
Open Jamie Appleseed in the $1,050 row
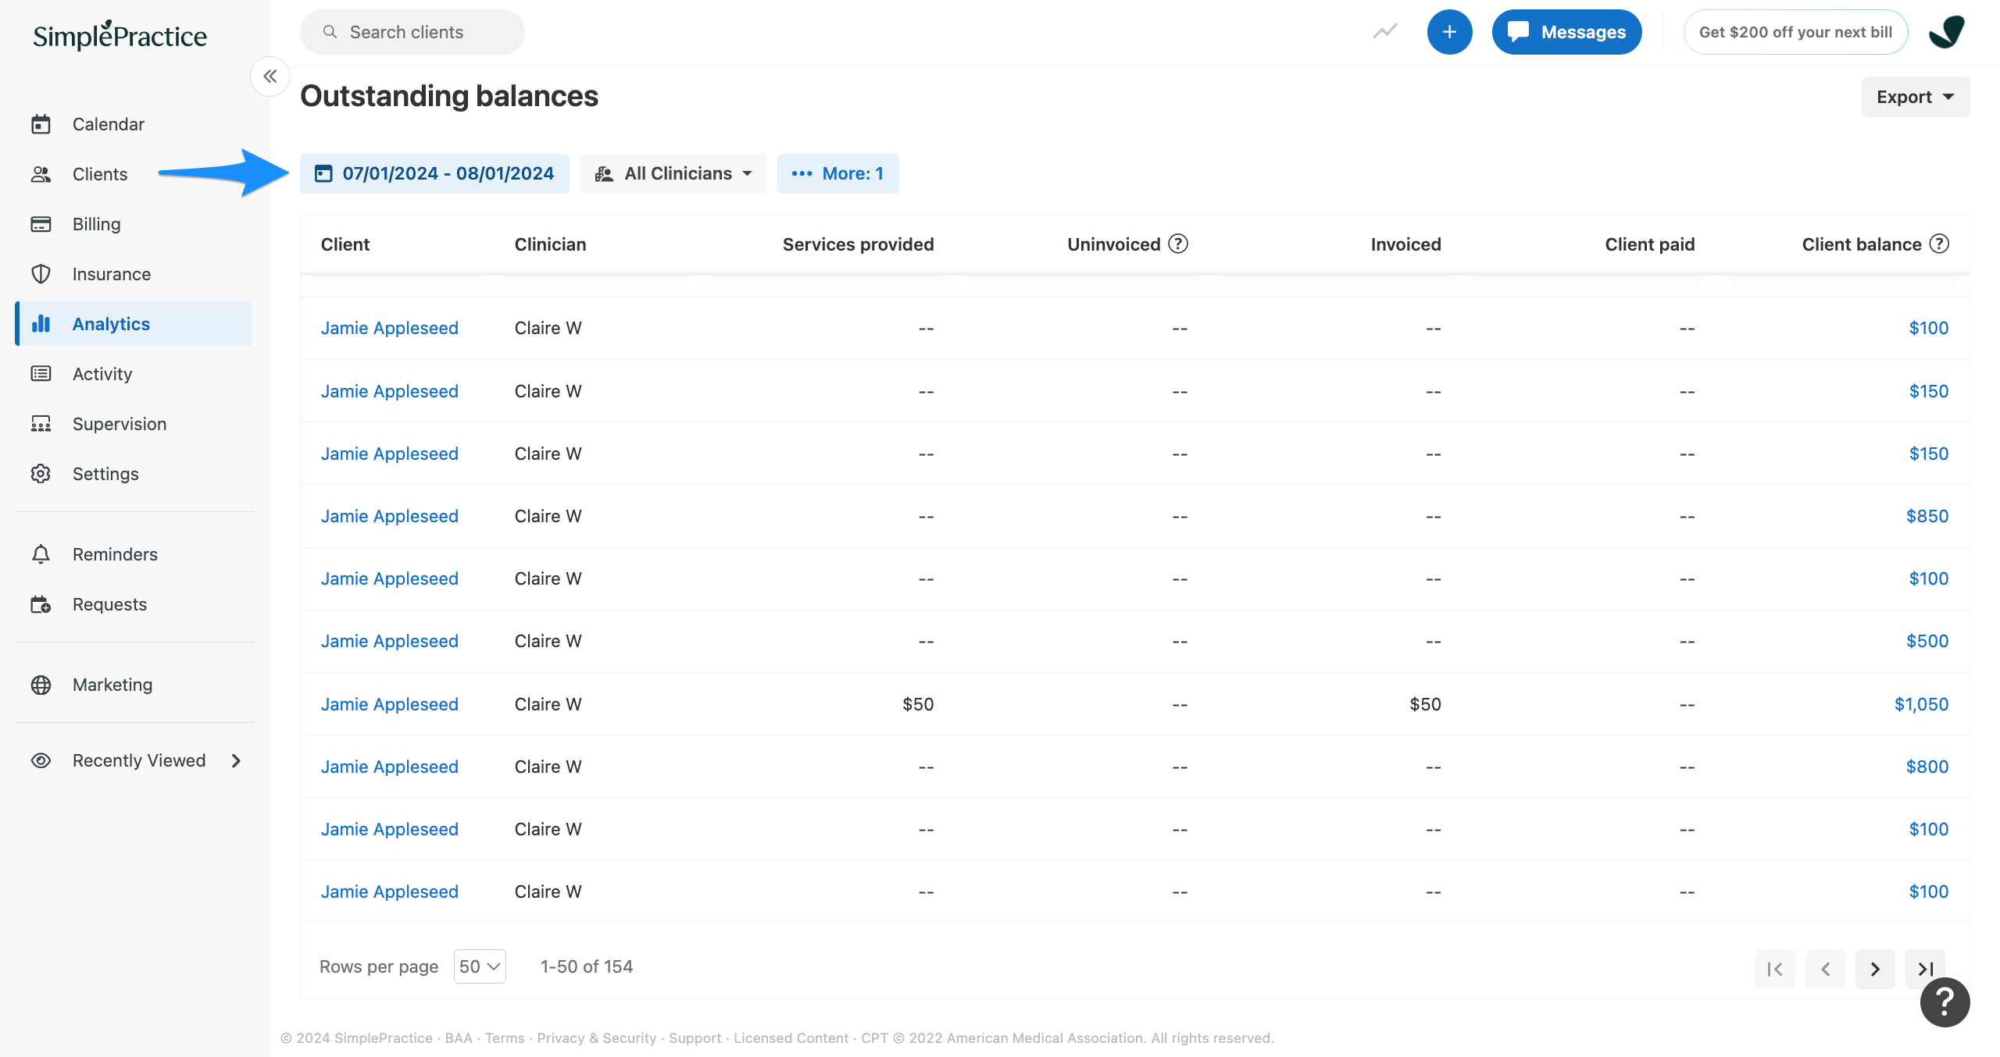390,704
